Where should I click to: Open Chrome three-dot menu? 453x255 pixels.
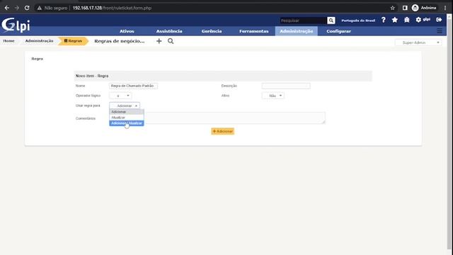[445, 8]
